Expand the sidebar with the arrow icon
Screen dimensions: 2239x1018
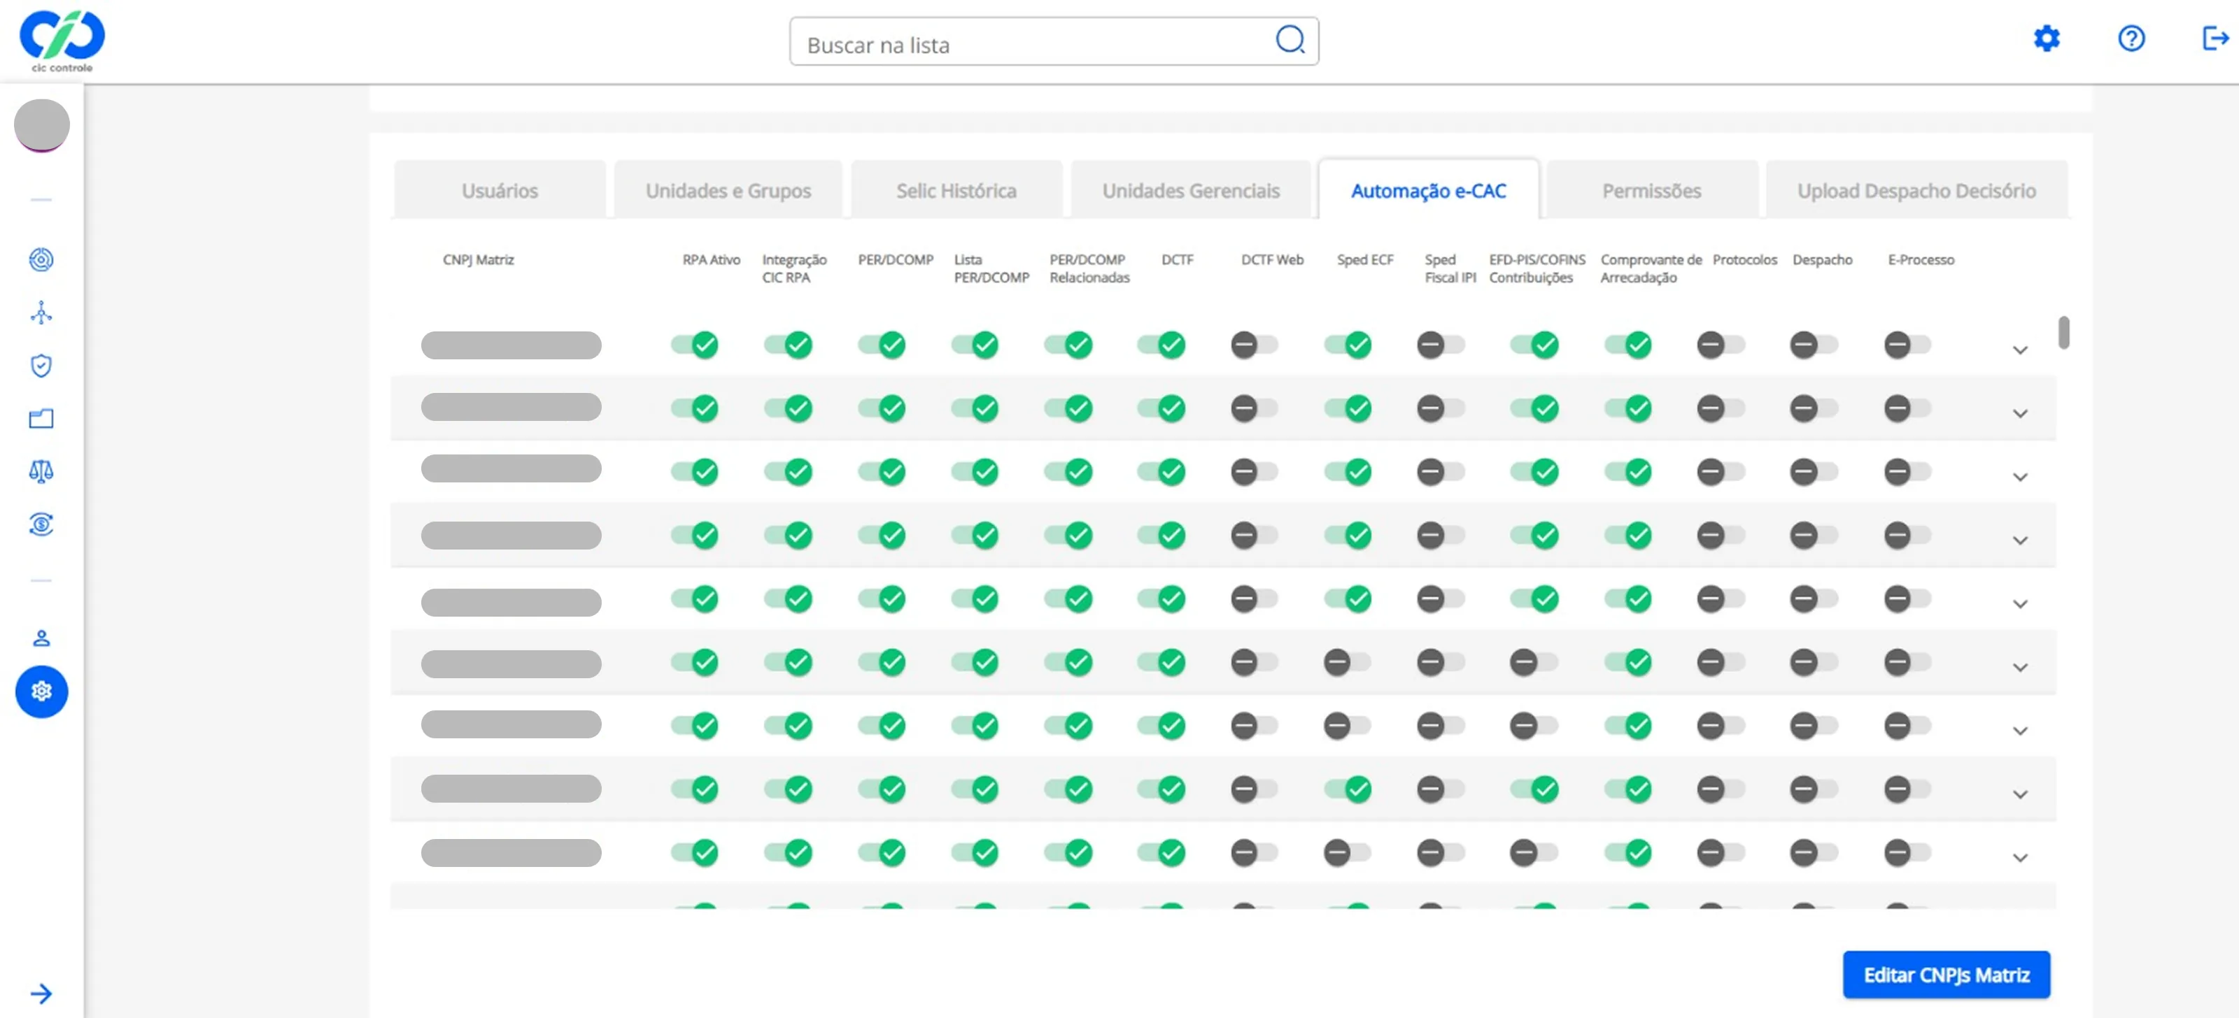coord(41,993)
